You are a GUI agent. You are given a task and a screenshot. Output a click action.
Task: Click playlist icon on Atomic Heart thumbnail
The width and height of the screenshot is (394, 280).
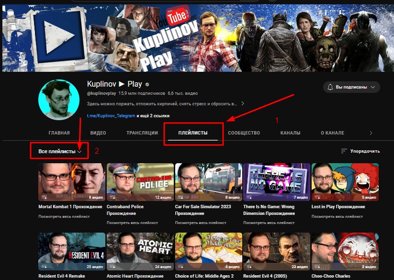[x=113, y=267]
